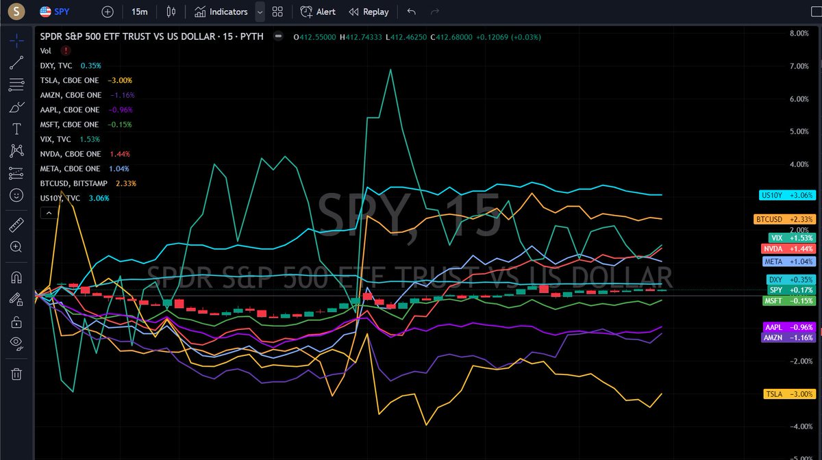This screenshot has height=460, width=822.
Task: Change the 15m time interval
Action: (139, 12)
